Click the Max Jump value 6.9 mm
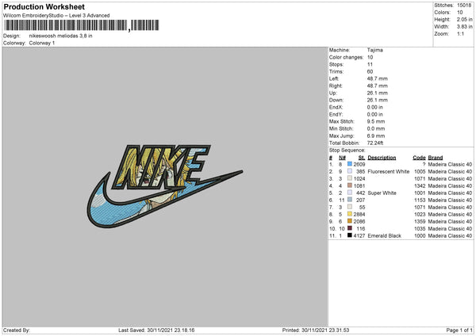Image resolution: width=476 pixels, height=336 pixels. [x=376, y=136]
